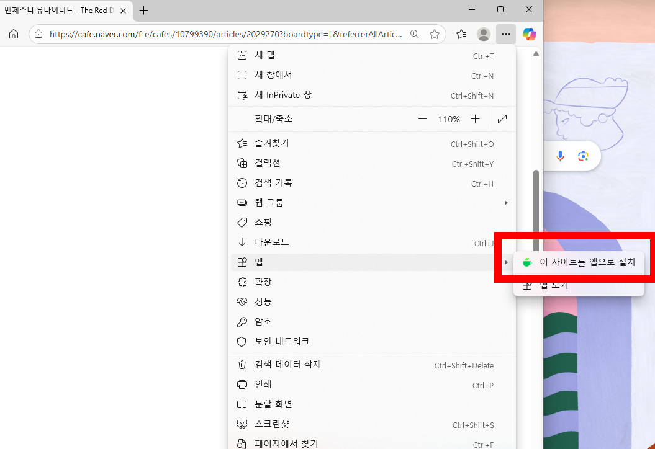Open the Settings and more ellipsis icon

(506, 34)
